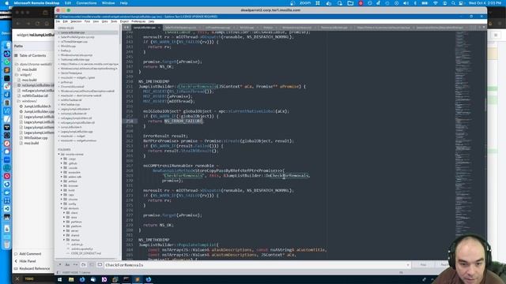Open Sublime Text Selection menu
This screenshot has width=506, height=284.
[76, 21]
